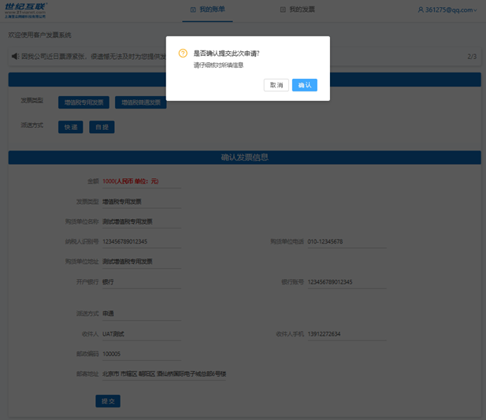Cancel the dialog with 取消
Screen dimensions: 486x420
click(x=276, y=85)
